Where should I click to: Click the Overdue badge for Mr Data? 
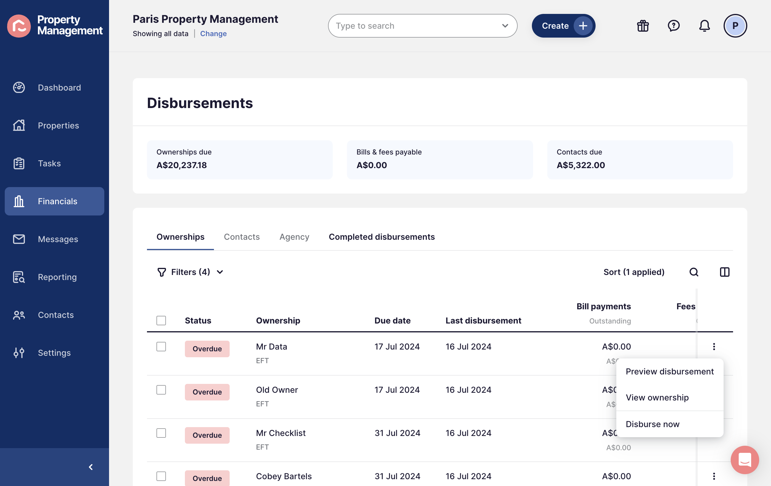pyautogui.click(x=207, y=349)
